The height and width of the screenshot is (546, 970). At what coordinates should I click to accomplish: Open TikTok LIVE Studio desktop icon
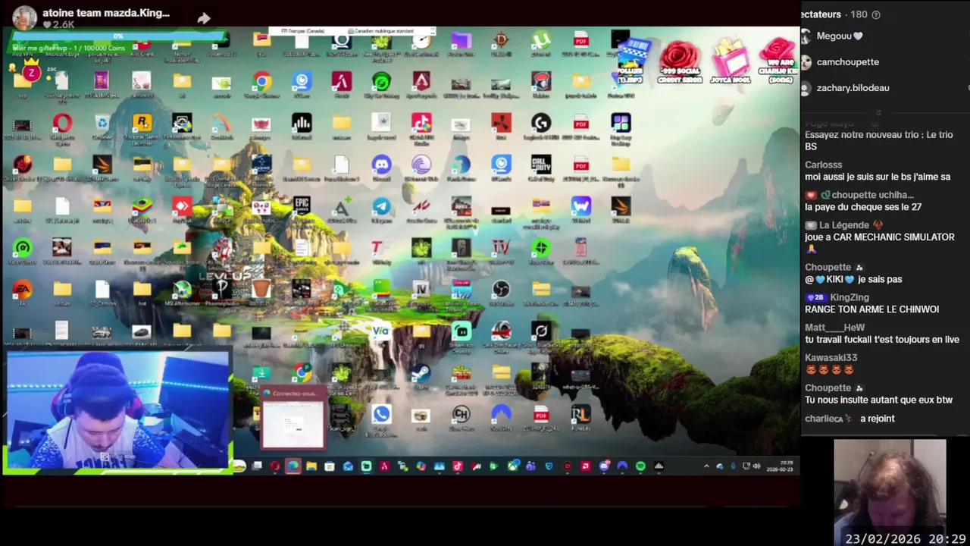coord(421,123)
